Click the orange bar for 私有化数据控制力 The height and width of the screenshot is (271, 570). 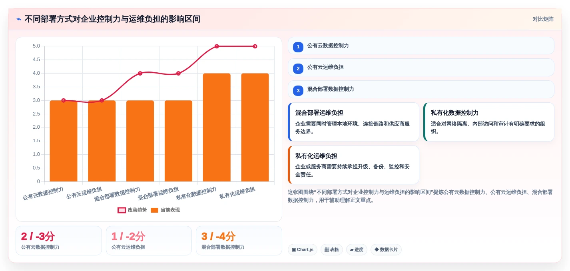click(217, 127)
